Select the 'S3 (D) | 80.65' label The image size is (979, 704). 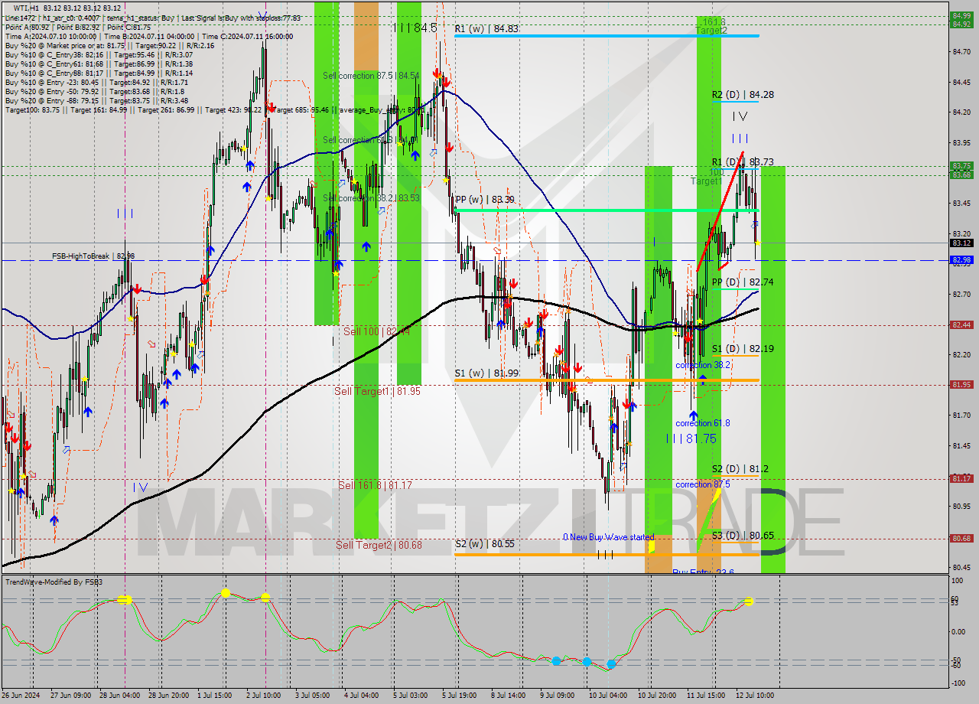[x=743, y=536]
